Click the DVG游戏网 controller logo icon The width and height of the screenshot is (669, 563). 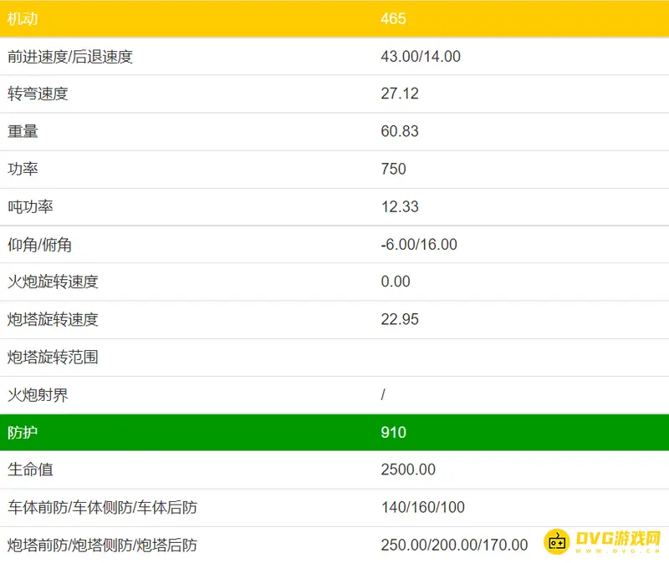(x=558, y=541)
